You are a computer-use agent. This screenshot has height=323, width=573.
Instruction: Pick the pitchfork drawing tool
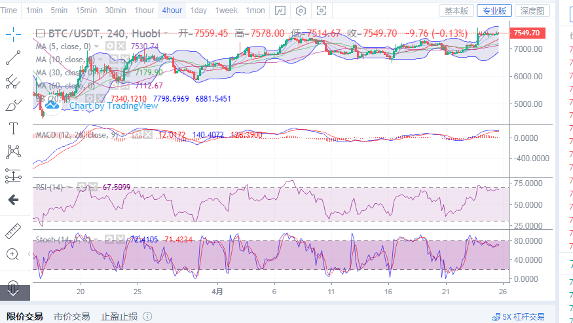tap(12, 81)
